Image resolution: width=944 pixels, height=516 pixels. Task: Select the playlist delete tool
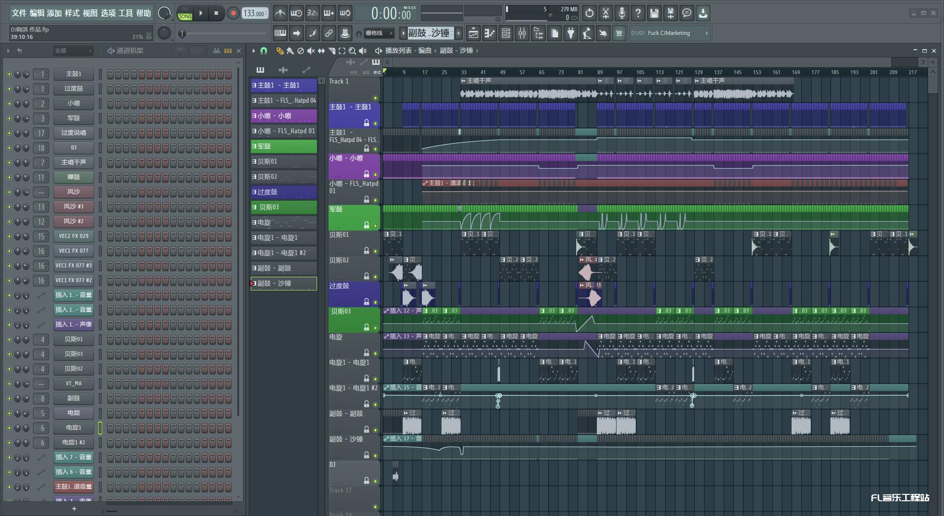[x=300, y=51]
